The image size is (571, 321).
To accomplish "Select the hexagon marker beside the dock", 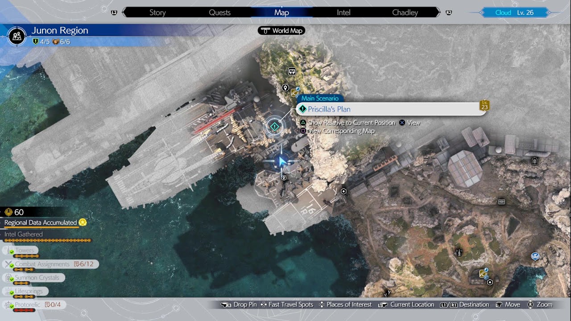I will tap(344, 191).
